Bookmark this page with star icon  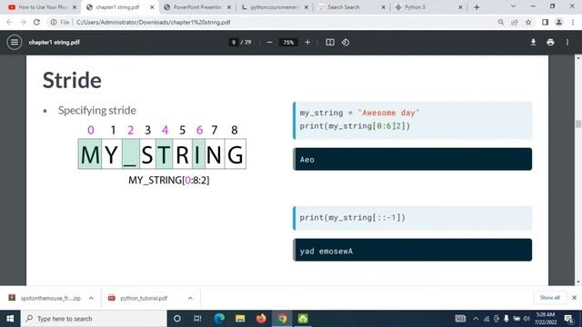tap(528, 22)
